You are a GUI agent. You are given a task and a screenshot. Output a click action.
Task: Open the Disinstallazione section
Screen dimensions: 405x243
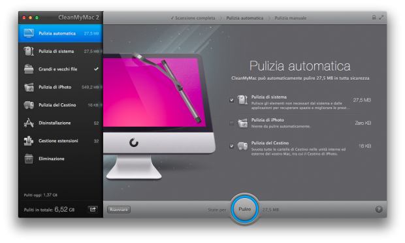coord(61,123)
